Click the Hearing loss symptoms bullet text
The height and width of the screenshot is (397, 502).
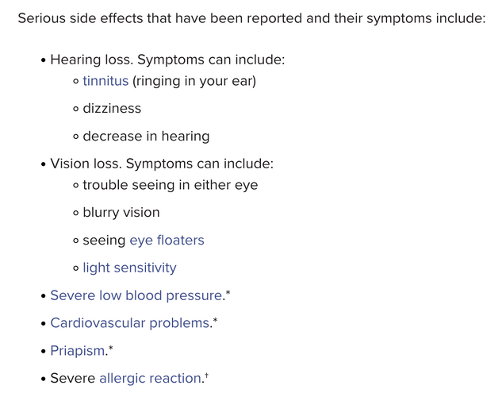click(x=167, y=60)
